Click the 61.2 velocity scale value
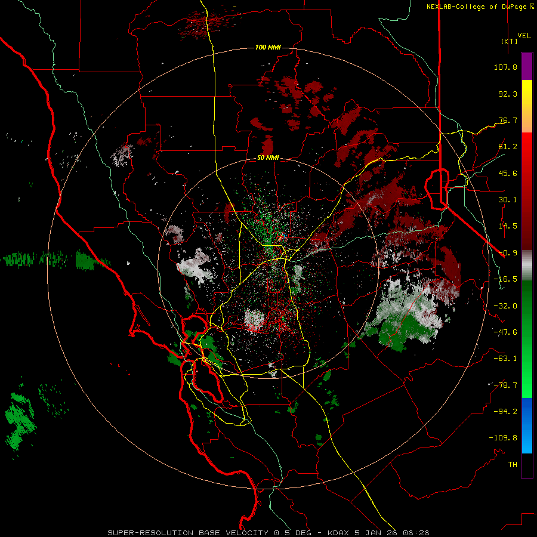Screen dimensions: 537x537 point(508,147)
